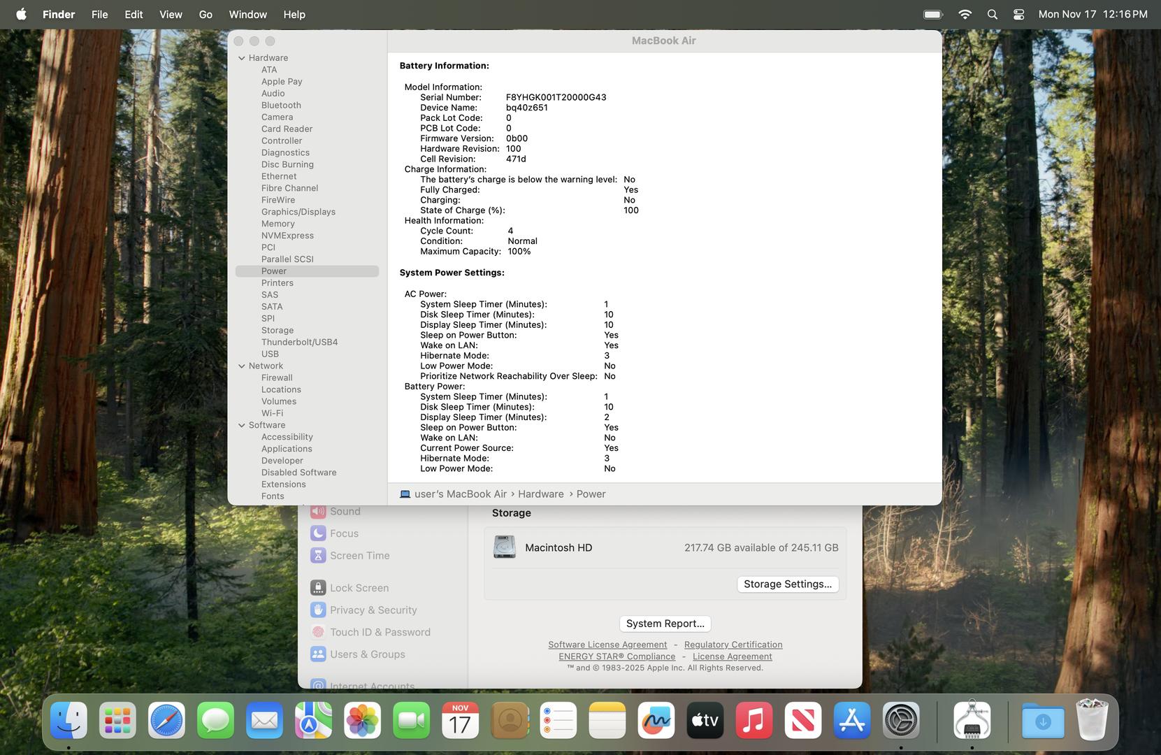
Task: Open the App Store from Dock
Action: (x=851, y=721)
